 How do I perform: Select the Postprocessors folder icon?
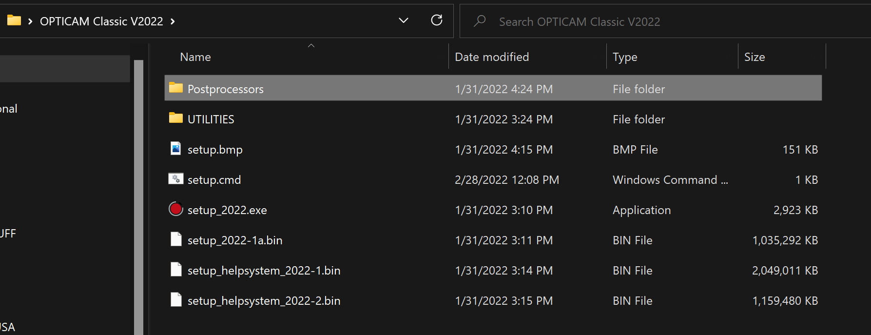pos(175,88)
